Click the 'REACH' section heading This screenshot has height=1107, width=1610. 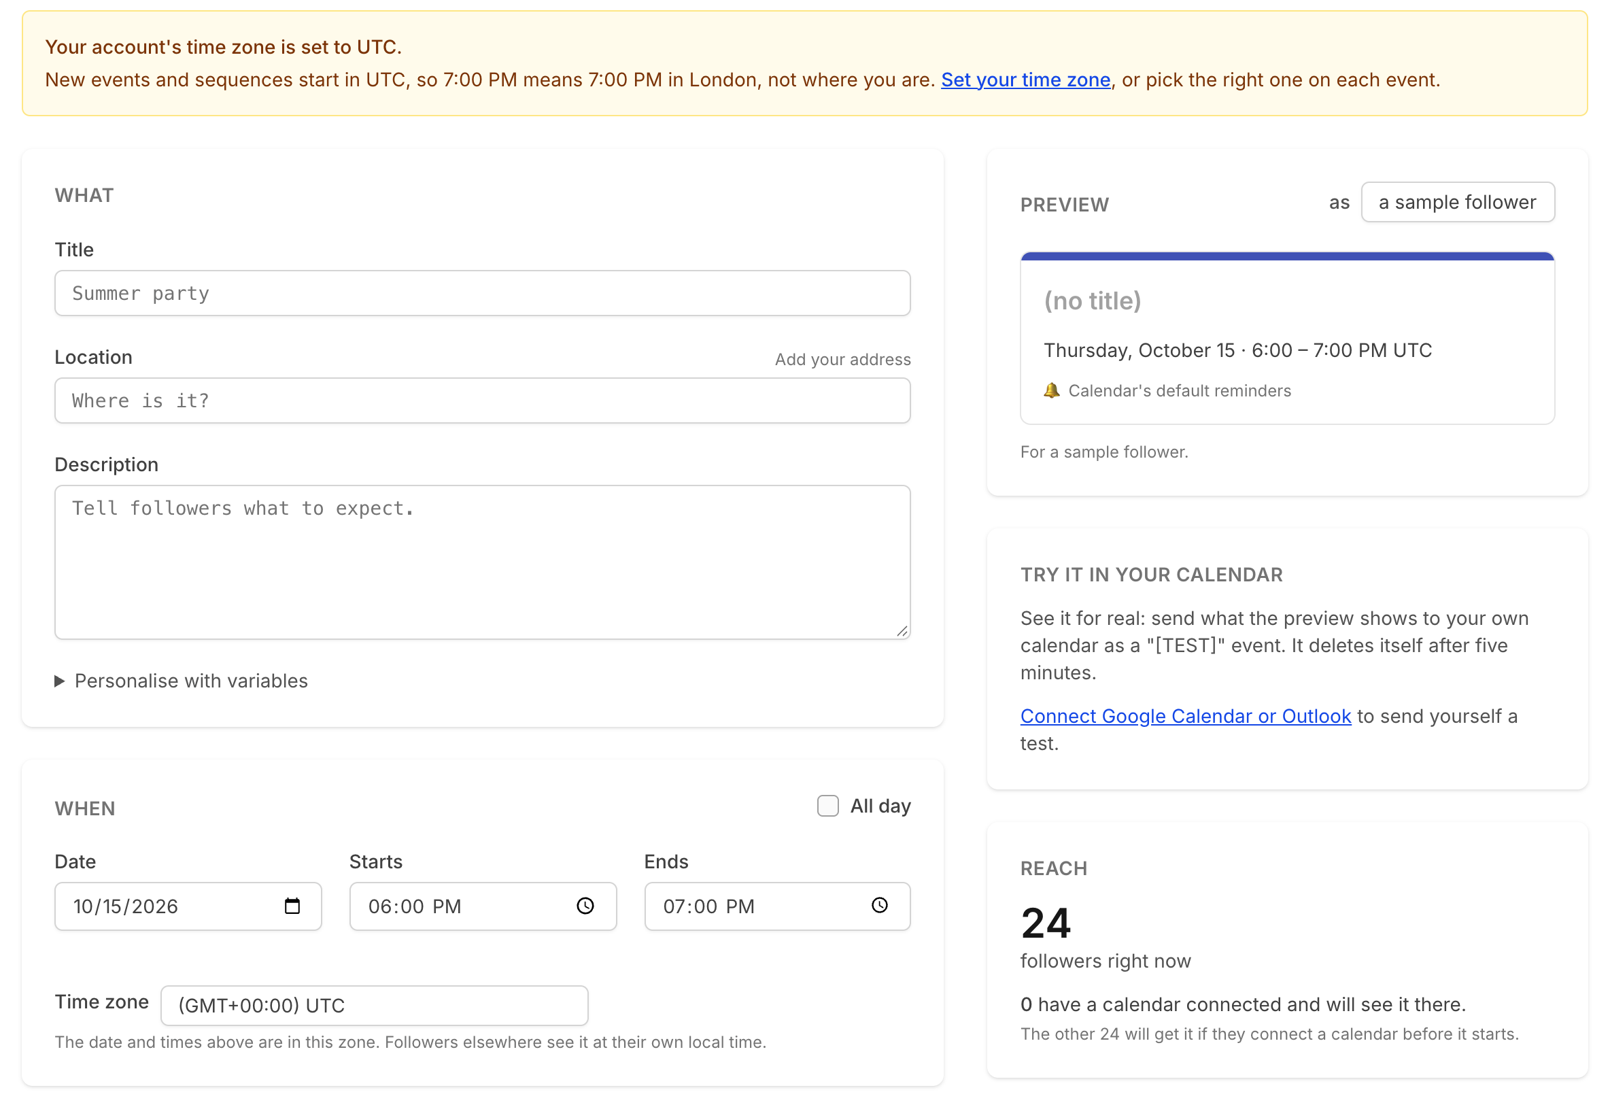point(1054,868)
